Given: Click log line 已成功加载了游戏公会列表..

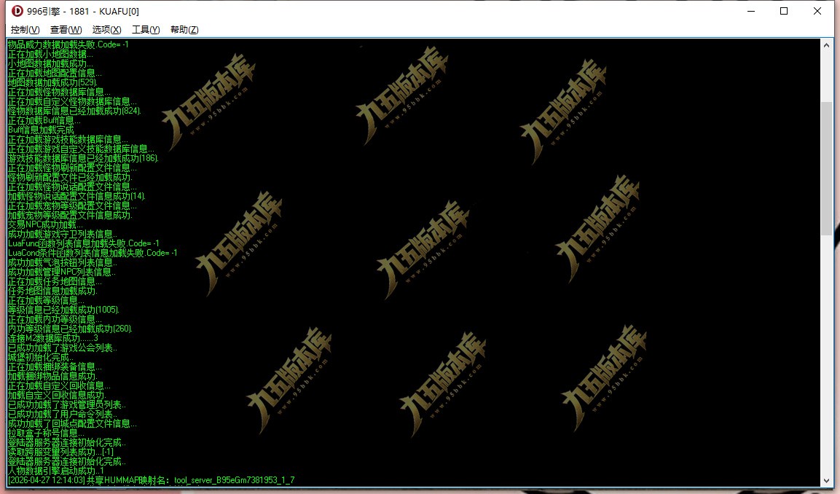Looking at the screenshot, I should pyautogui.click(x=62, y=348).
